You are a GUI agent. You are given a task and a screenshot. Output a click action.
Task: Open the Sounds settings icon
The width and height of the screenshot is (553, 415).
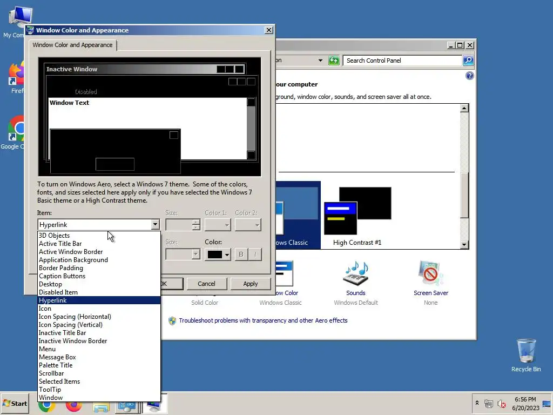[356, 274]
